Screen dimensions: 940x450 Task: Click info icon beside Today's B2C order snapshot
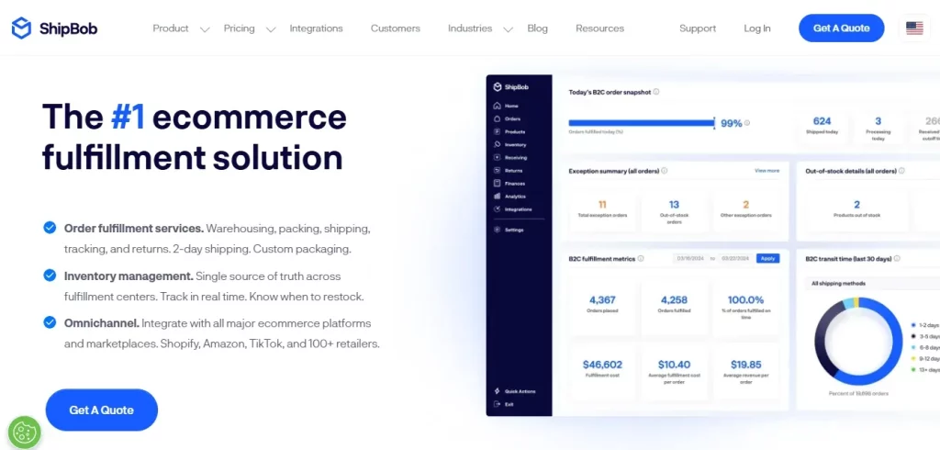[x=656, y=92]
